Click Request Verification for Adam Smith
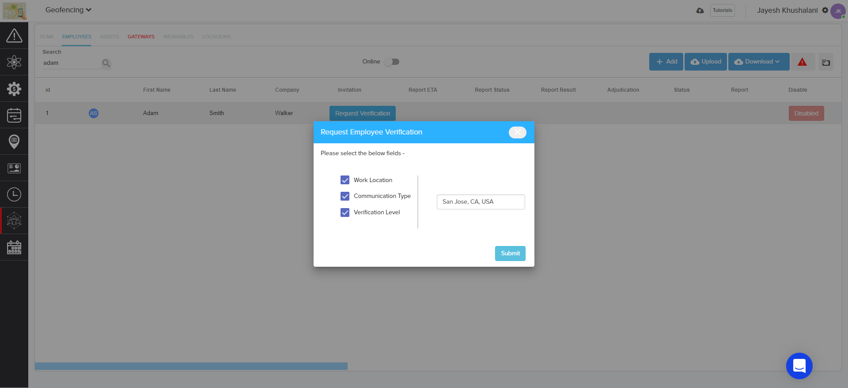The image size is (848, 388). 363,113
